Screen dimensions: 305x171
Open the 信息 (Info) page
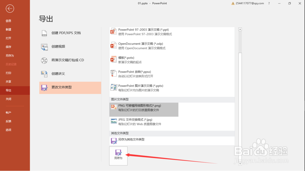coord(8,21)
